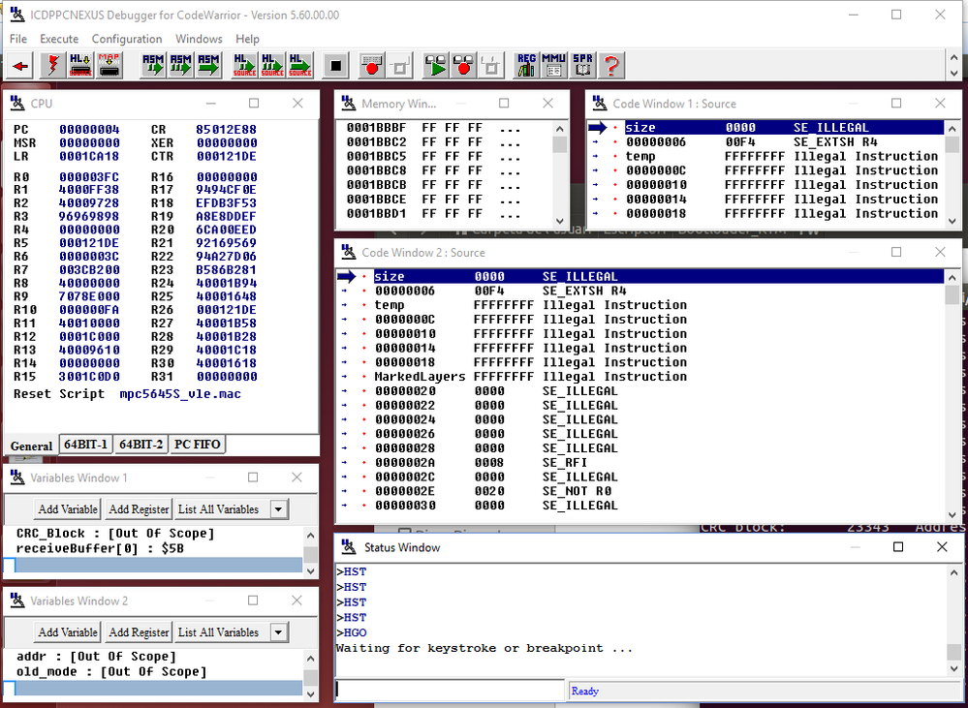This screenshot has height=708, width=968.
Task: Click the ASM multi-step icon
Action: 181,66
